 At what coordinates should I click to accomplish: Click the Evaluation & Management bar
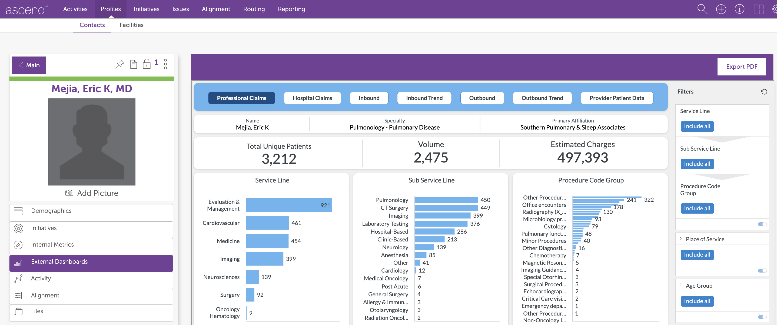click(x=289, y=205)
